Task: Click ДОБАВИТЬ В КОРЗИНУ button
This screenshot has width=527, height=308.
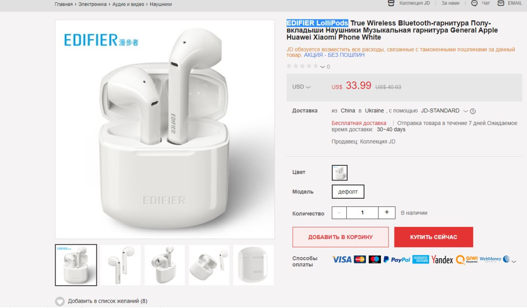Action: point(340,237)
